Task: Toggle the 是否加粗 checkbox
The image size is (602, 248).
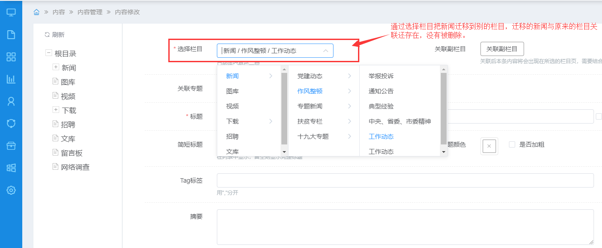Action: 512,144
